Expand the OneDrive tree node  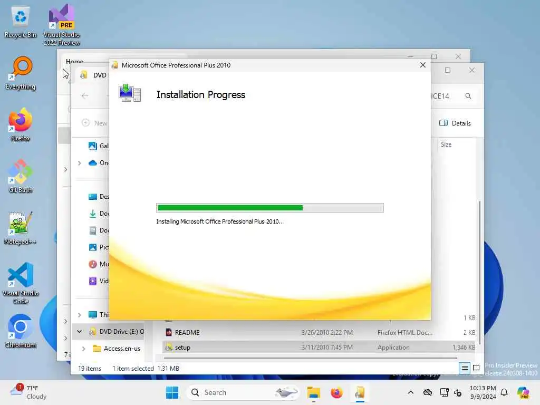(80, 163)
